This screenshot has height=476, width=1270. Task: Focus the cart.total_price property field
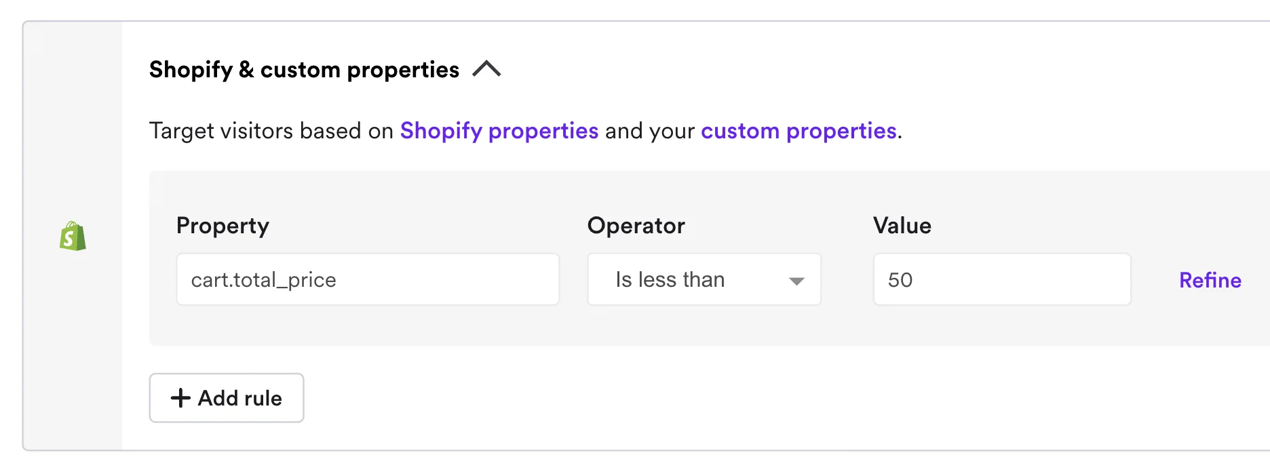pyautogui.click(x=367, y=279)
